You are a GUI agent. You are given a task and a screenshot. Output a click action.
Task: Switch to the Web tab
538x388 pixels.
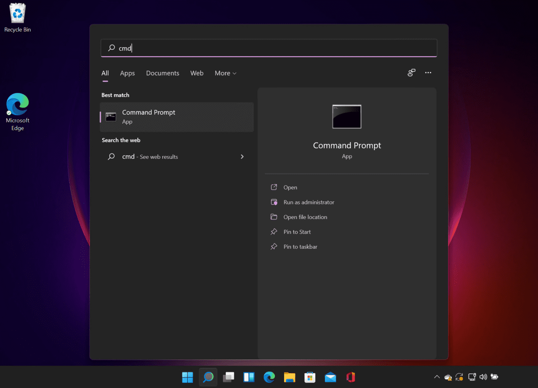tap(197, 73)
